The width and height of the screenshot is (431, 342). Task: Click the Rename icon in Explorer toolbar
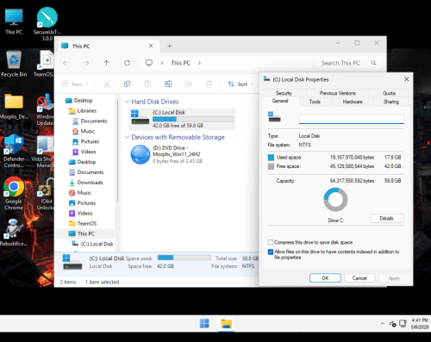pyautogui.click(x=168, y=84)
